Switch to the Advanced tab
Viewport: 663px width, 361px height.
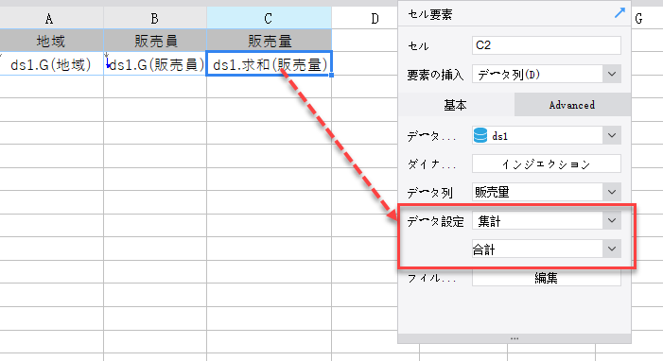pos(572,105)
